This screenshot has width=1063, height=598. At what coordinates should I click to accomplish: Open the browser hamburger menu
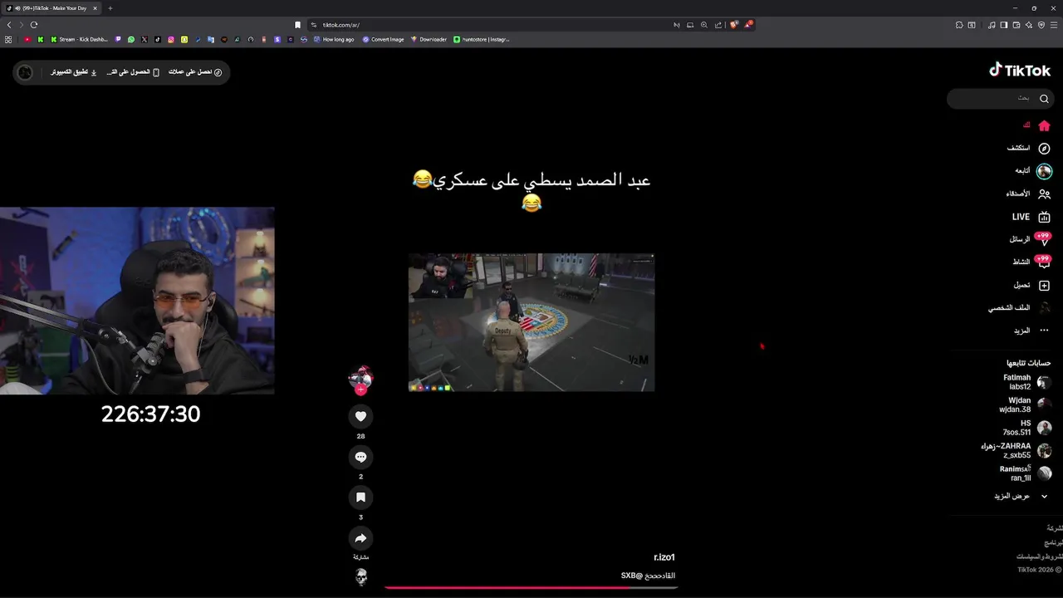(1055, 25)
